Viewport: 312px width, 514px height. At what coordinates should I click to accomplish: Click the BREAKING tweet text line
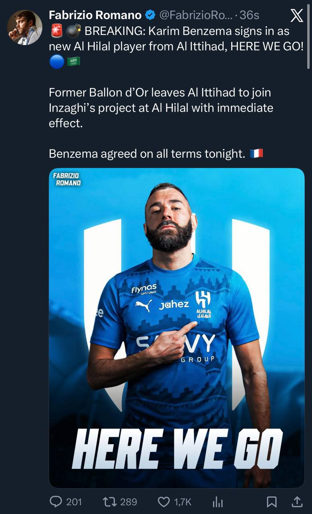point(186,31)
